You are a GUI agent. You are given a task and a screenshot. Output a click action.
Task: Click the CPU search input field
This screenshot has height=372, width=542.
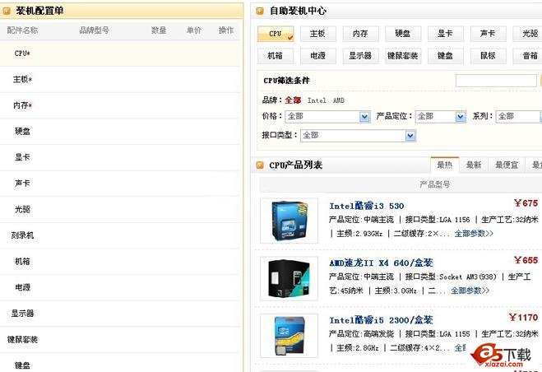496,81
